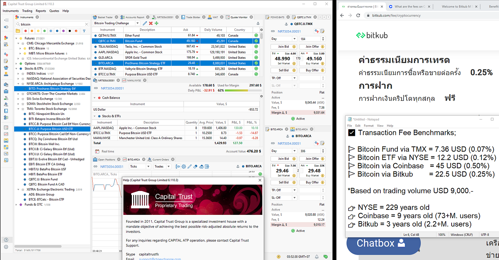
Task: Open settings gear at sidebar bottom
Action: [x=6, y=247]
